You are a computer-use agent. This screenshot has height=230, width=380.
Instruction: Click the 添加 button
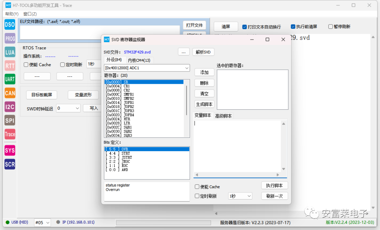(204, 73)
